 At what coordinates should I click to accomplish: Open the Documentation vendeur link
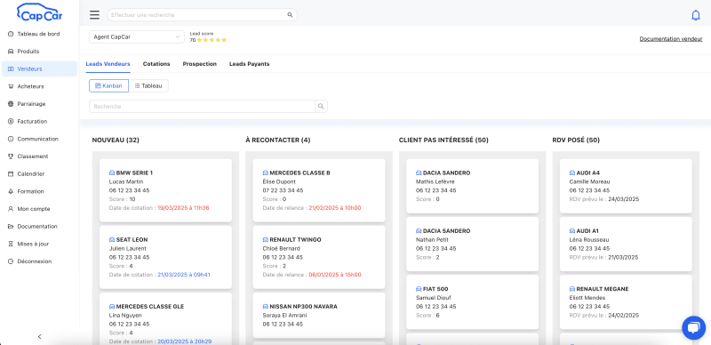(x=671, y=39)
